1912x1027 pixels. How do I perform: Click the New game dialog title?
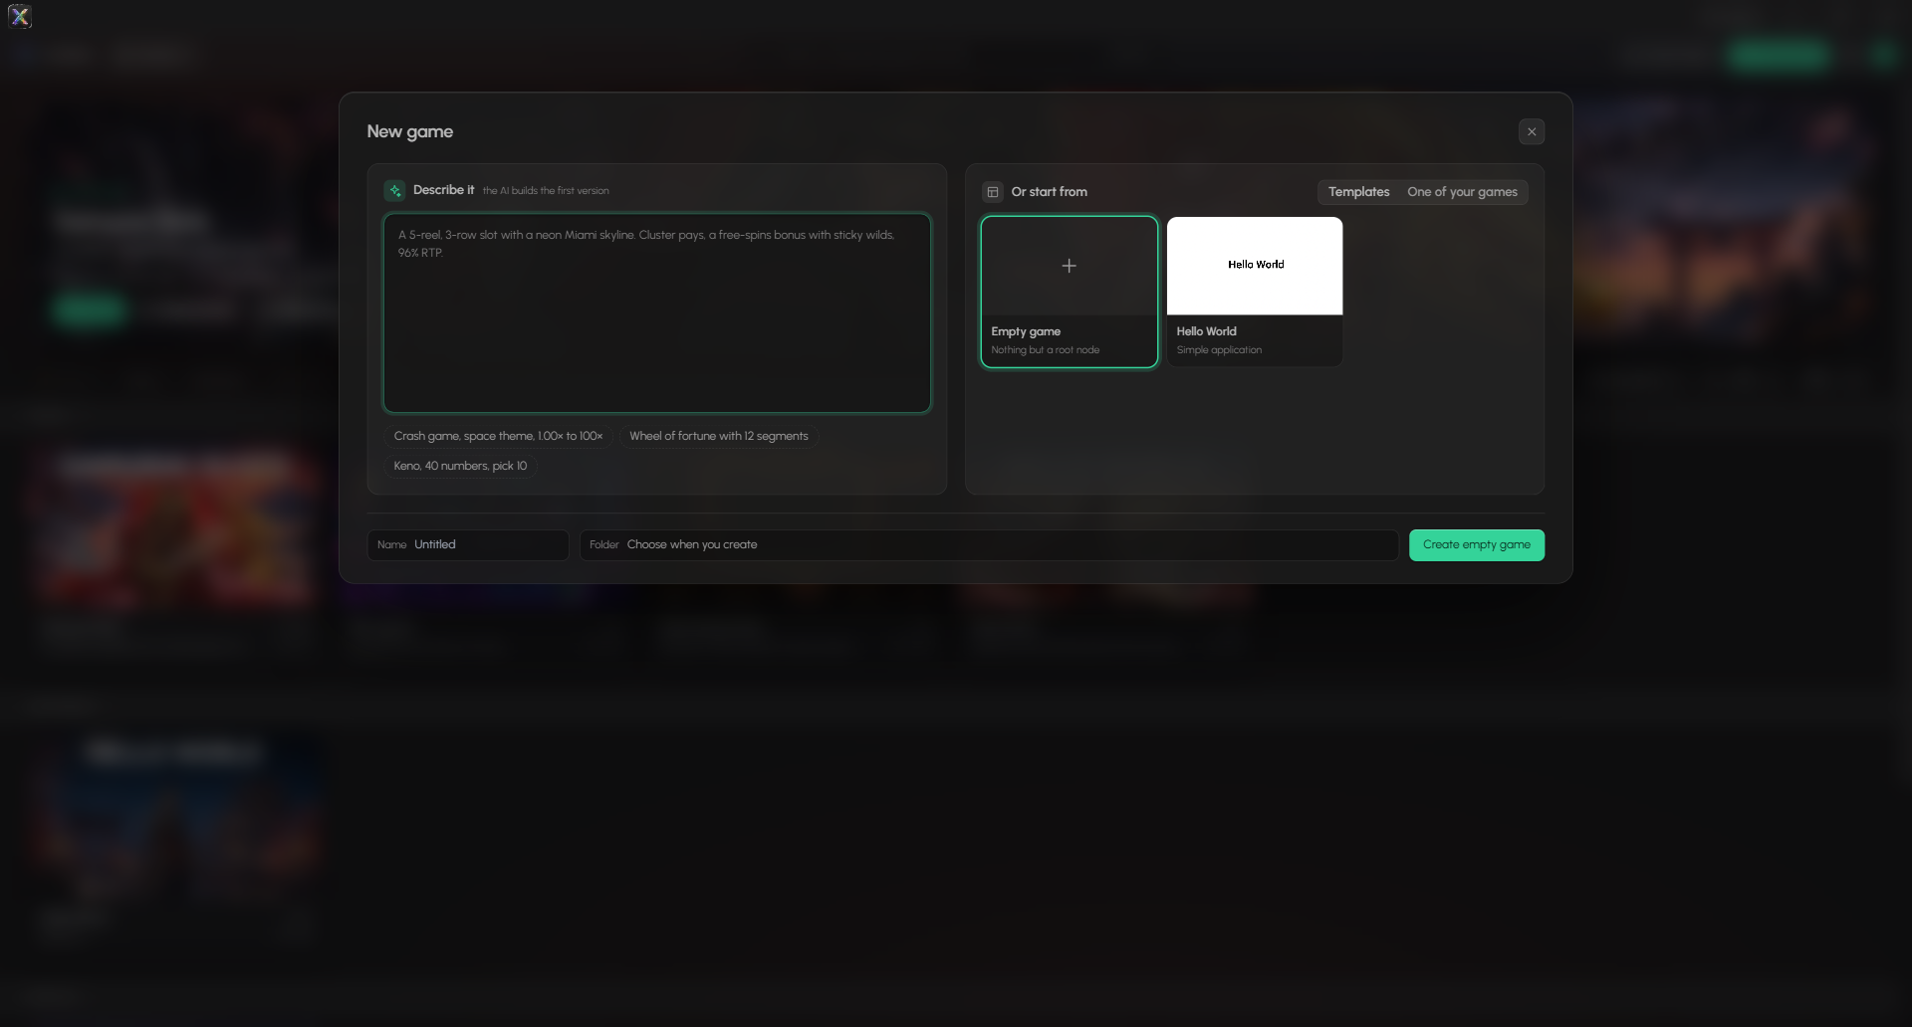pyautogui.click(x=410, y=131)
